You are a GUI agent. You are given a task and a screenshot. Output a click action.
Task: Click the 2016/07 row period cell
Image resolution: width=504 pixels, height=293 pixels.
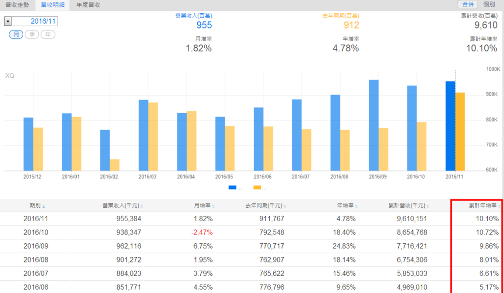(x=35, y=273)
